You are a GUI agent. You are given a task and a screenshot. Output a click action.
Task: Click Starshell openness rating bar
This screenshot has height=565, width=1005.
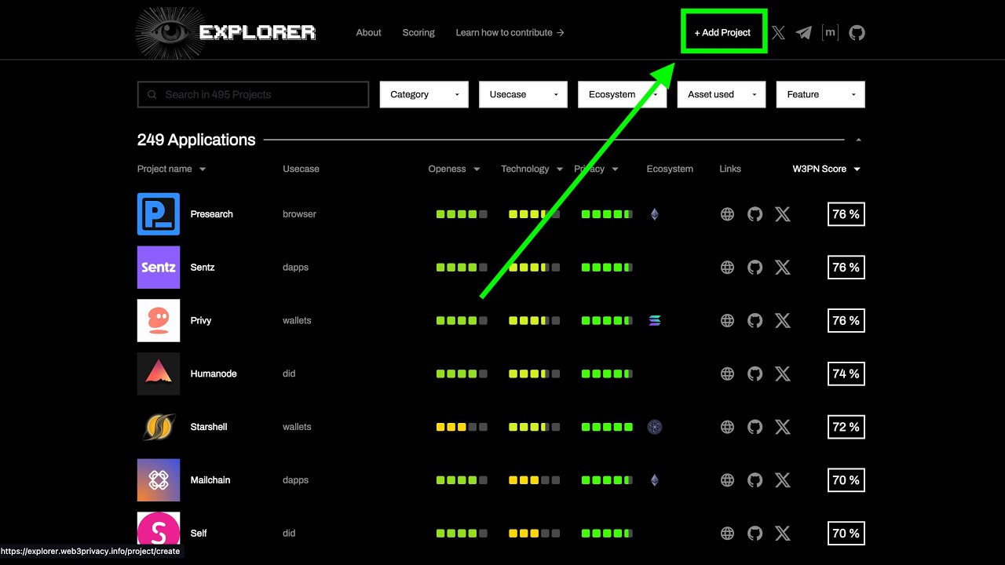coord(462,427)
